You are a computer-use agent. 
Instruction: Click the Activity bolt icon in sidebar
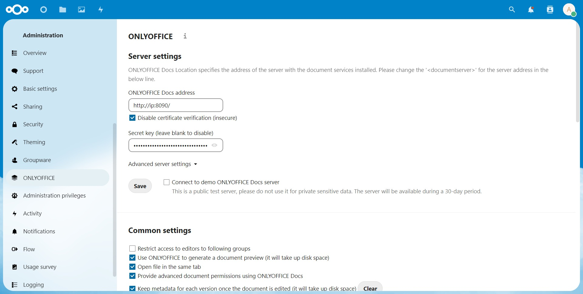coord(14,214)
